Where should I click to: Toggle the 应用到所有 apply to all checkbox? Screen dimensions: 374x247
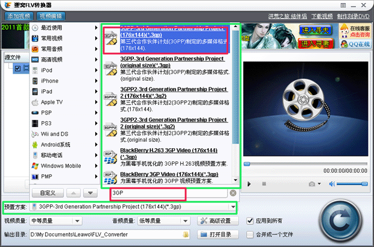tap(250, 221)
